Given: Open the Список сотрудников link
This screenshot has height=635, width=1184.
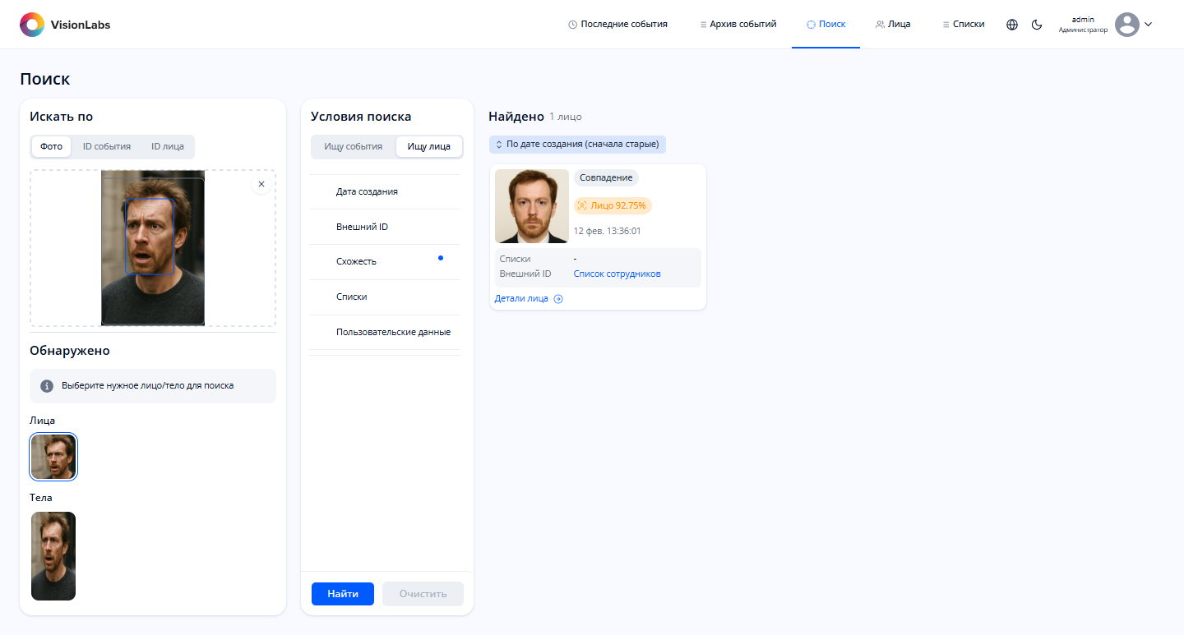Looking at the screenshot, I should click(x=617, y=274).
